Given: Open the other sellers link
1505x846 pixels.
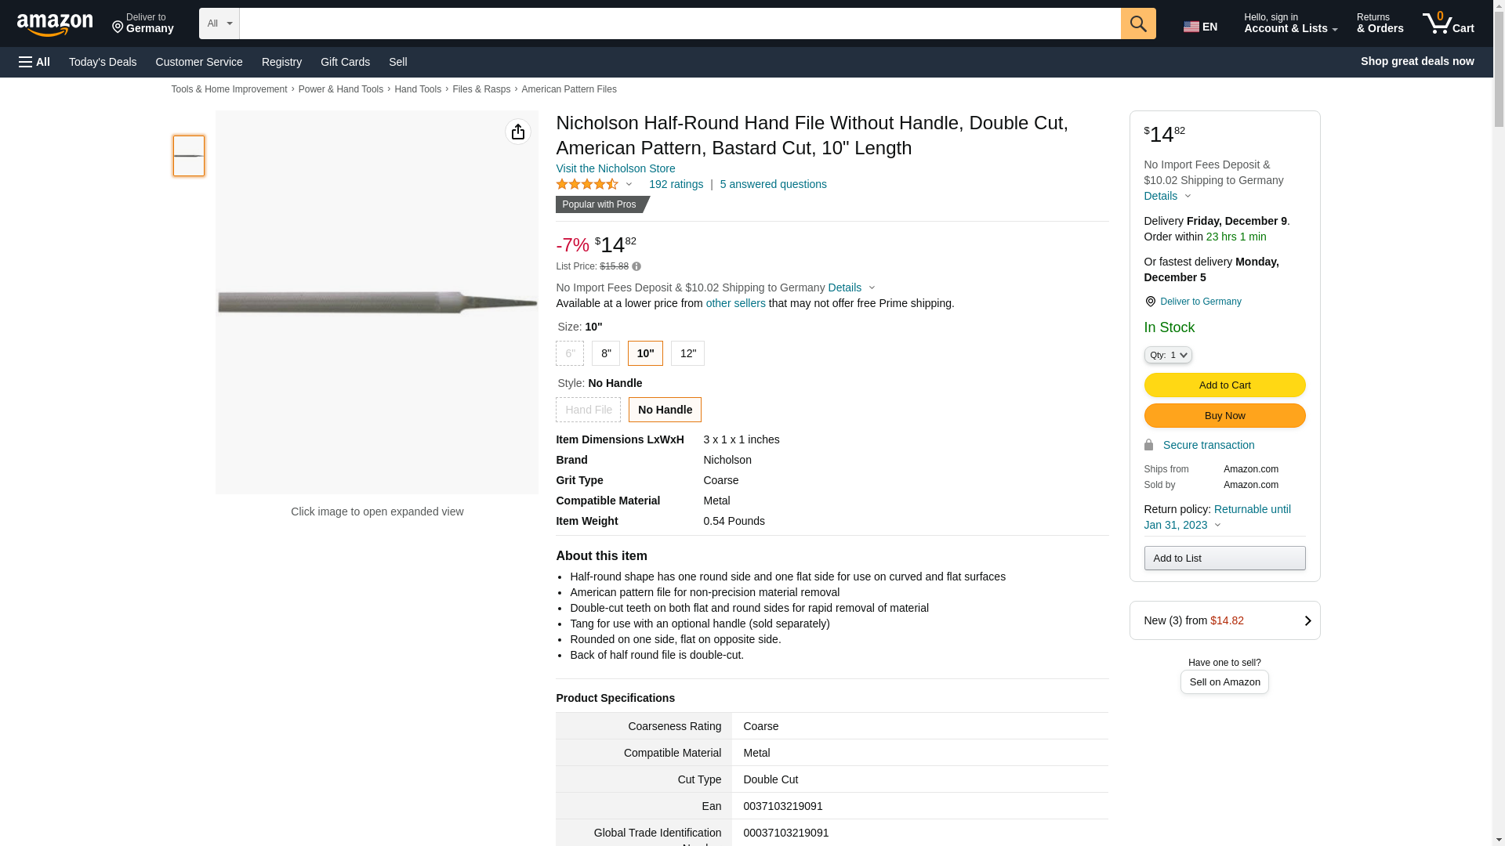Looking at the screenshot, I should (x=735, y=304).
